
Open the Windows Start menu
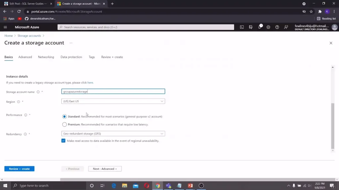[x=5, y=185]
